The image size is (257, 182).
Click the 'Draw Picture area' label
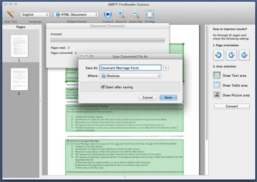(x=236, y=95)
